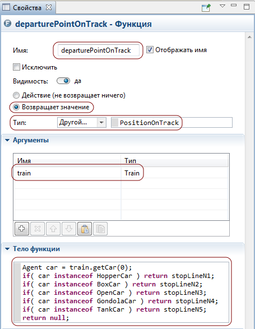Enable the Исключить checkbox
The image size is (255, 329).
pos(16,67)
